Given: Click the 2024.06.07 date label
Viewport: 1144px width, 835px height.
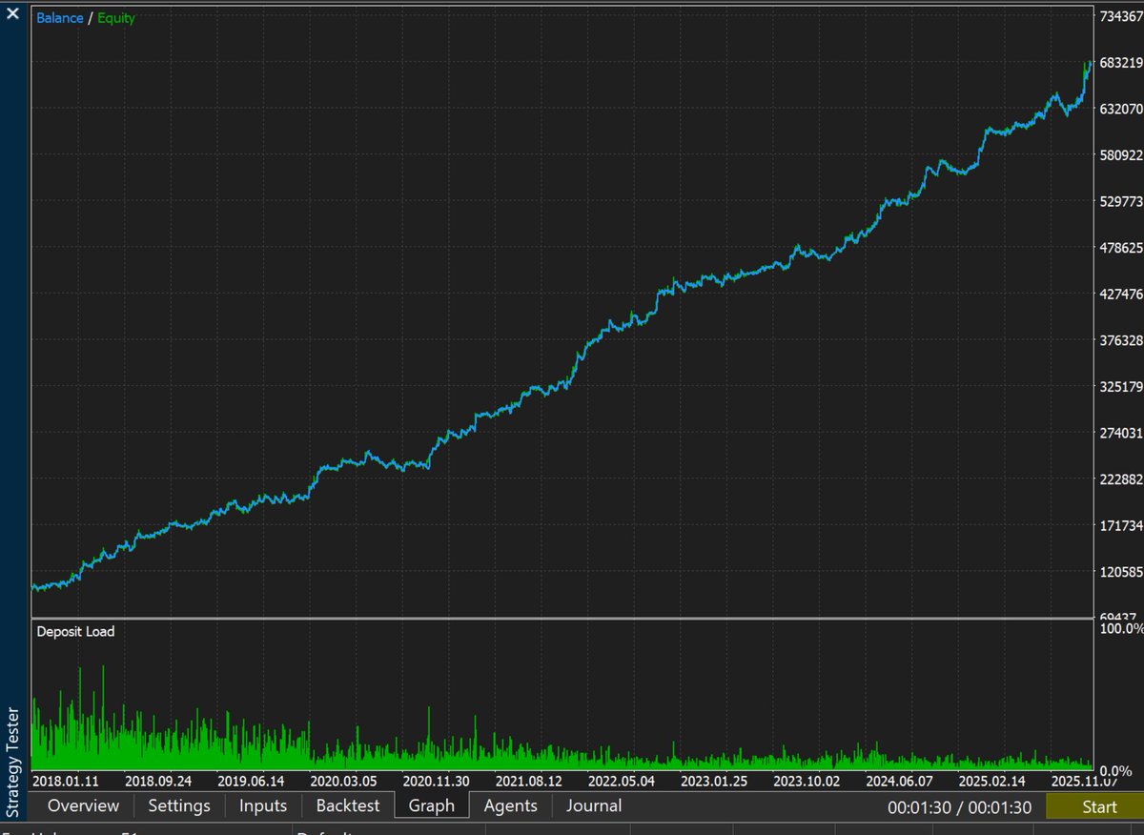Looking at the screenshot, I should pyautogui.click(x=899, y=781).
